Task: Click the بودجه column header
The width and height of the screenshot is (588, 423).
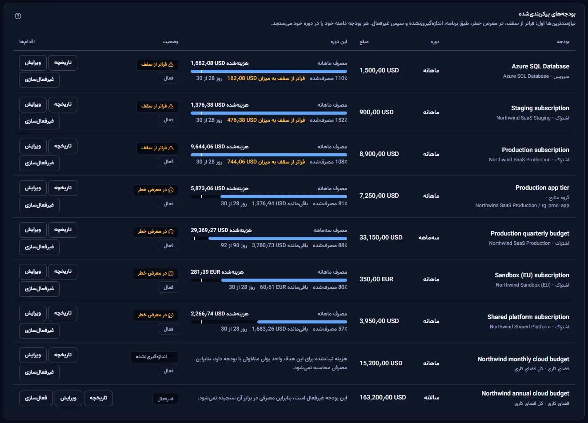Action: 563,42
